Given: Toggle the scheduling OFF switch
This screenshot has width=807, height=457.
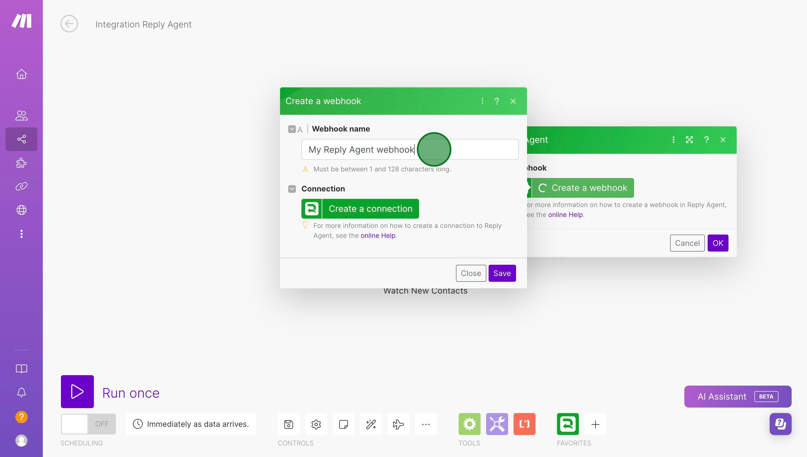Looking at the screenshot, I should pyautogui.click(x=88, y=424).
